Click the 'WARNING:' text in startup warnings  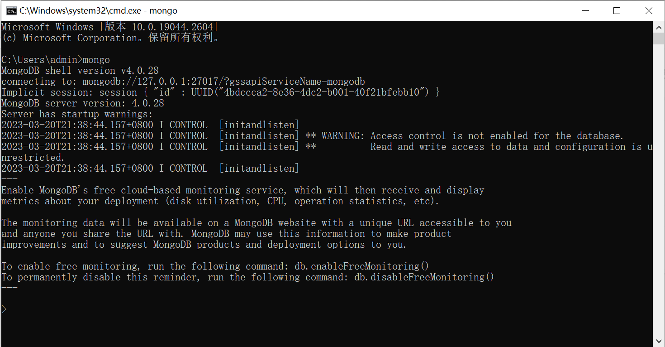(342, 136)
